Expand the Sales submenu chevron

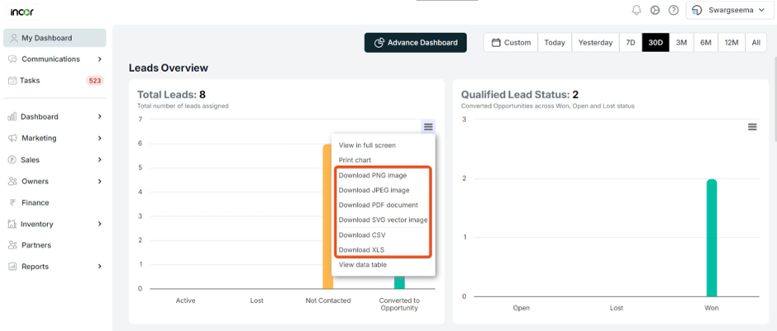[x=99, y=160]
